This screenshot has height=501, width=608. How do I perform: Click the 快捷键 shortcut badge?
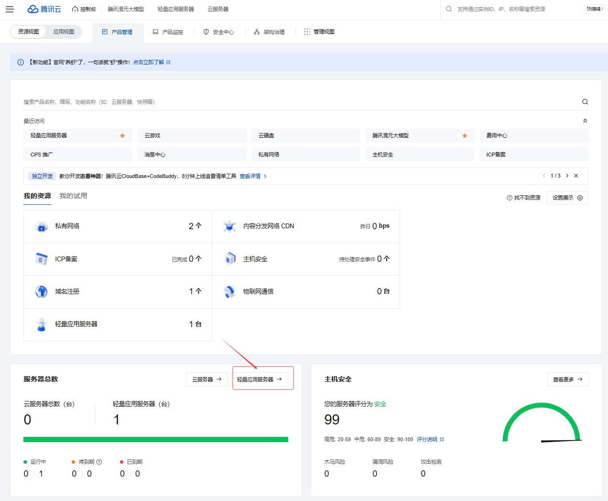click(595, 9)
